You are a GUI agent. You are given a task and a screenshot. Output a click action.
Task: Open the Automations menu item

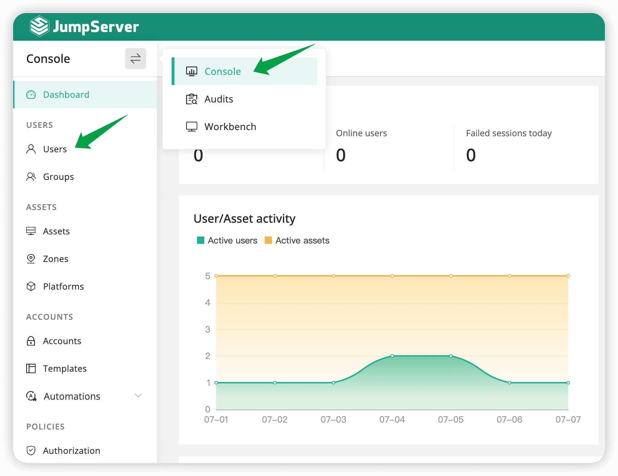[72, 396]
